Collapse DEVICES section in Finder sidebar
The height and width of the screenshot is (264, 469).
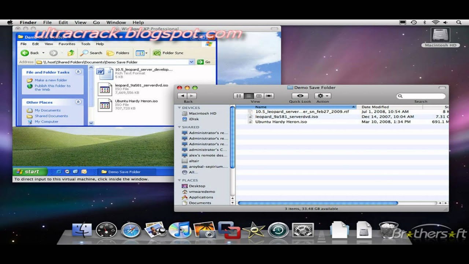click(180, 108)
